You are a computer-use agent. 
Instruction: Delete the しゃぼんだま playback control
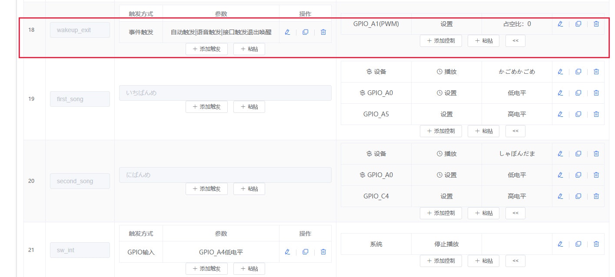(596, 153)
